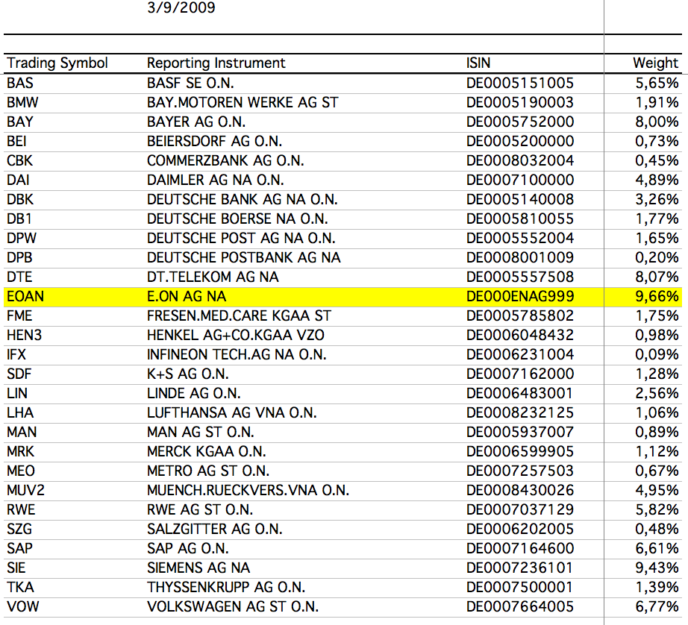
Task: Click weight value 1,91%
Action: (657, 103)
